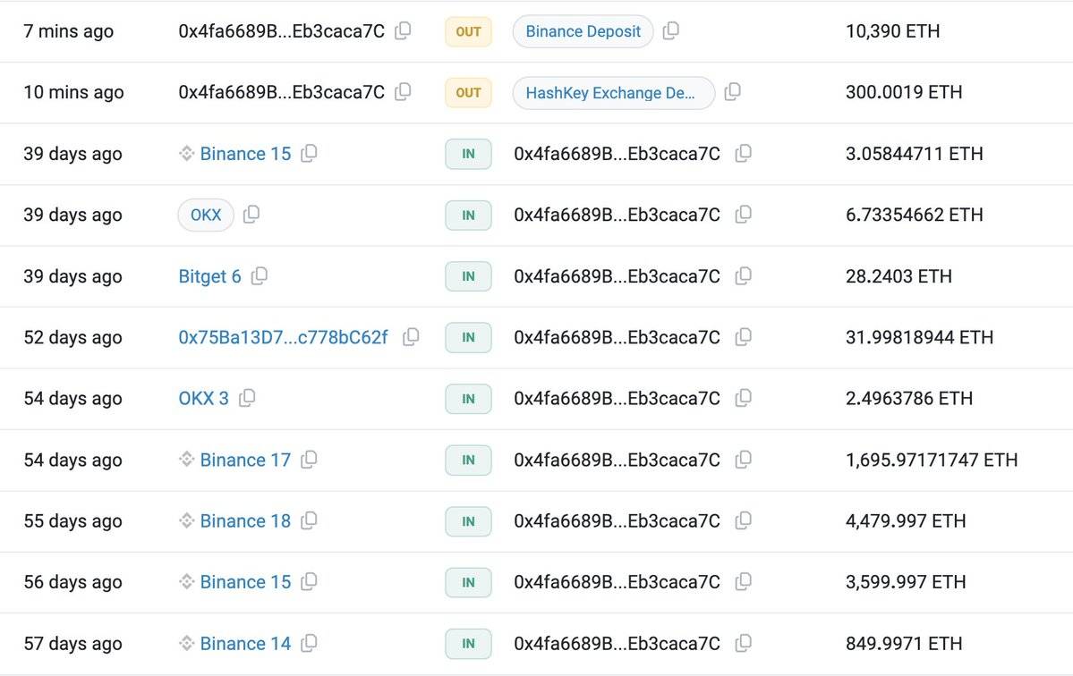1073x676 pixels.
Task: Click the OUT badge in Binance Deposit row
Action: (x=468, y=31)
